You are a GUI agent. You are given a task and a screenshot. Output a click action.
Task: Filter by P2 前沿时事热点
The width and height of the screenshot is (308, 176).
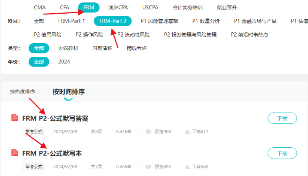[x=249, y=35]
